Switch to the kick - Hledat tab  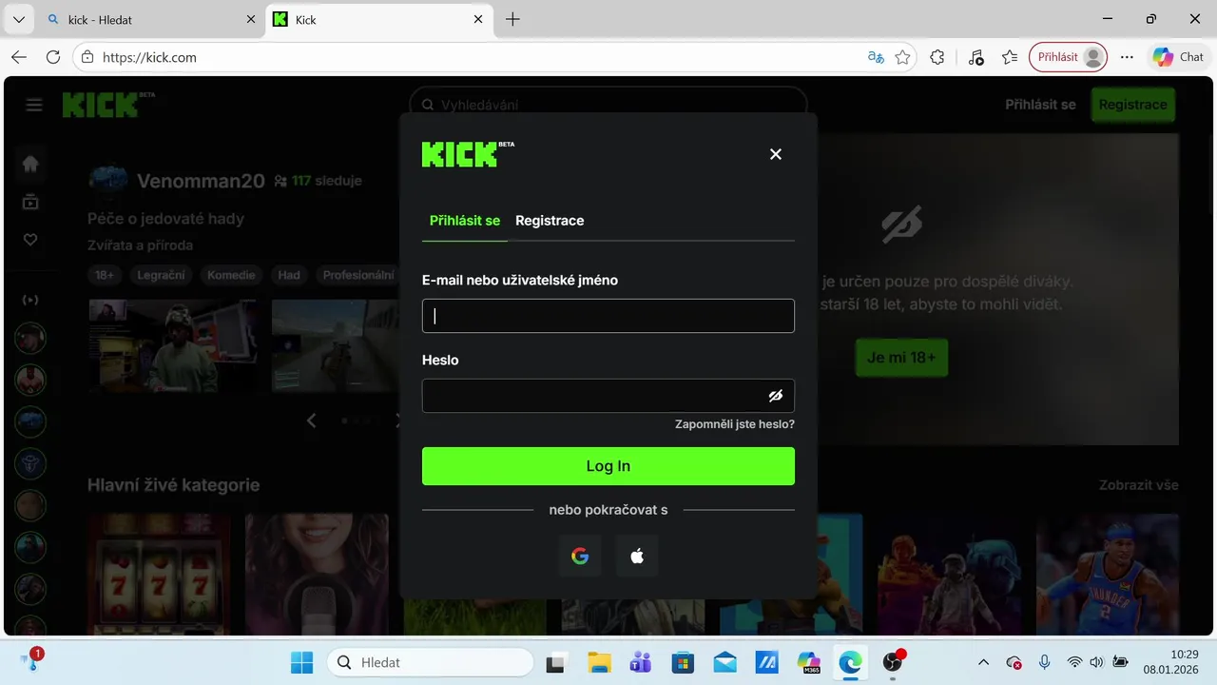click(143, 19)
